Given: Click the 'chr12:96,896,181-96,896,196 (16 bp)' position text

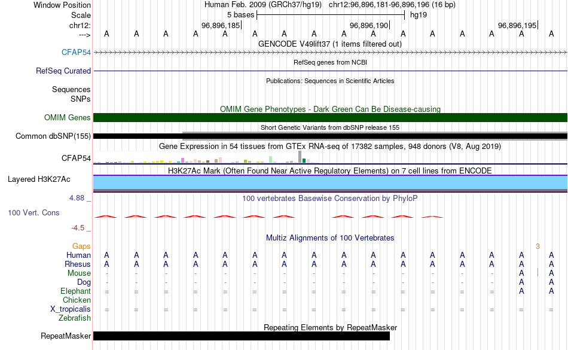Looking at the screenshot, I should coord(392,5).
